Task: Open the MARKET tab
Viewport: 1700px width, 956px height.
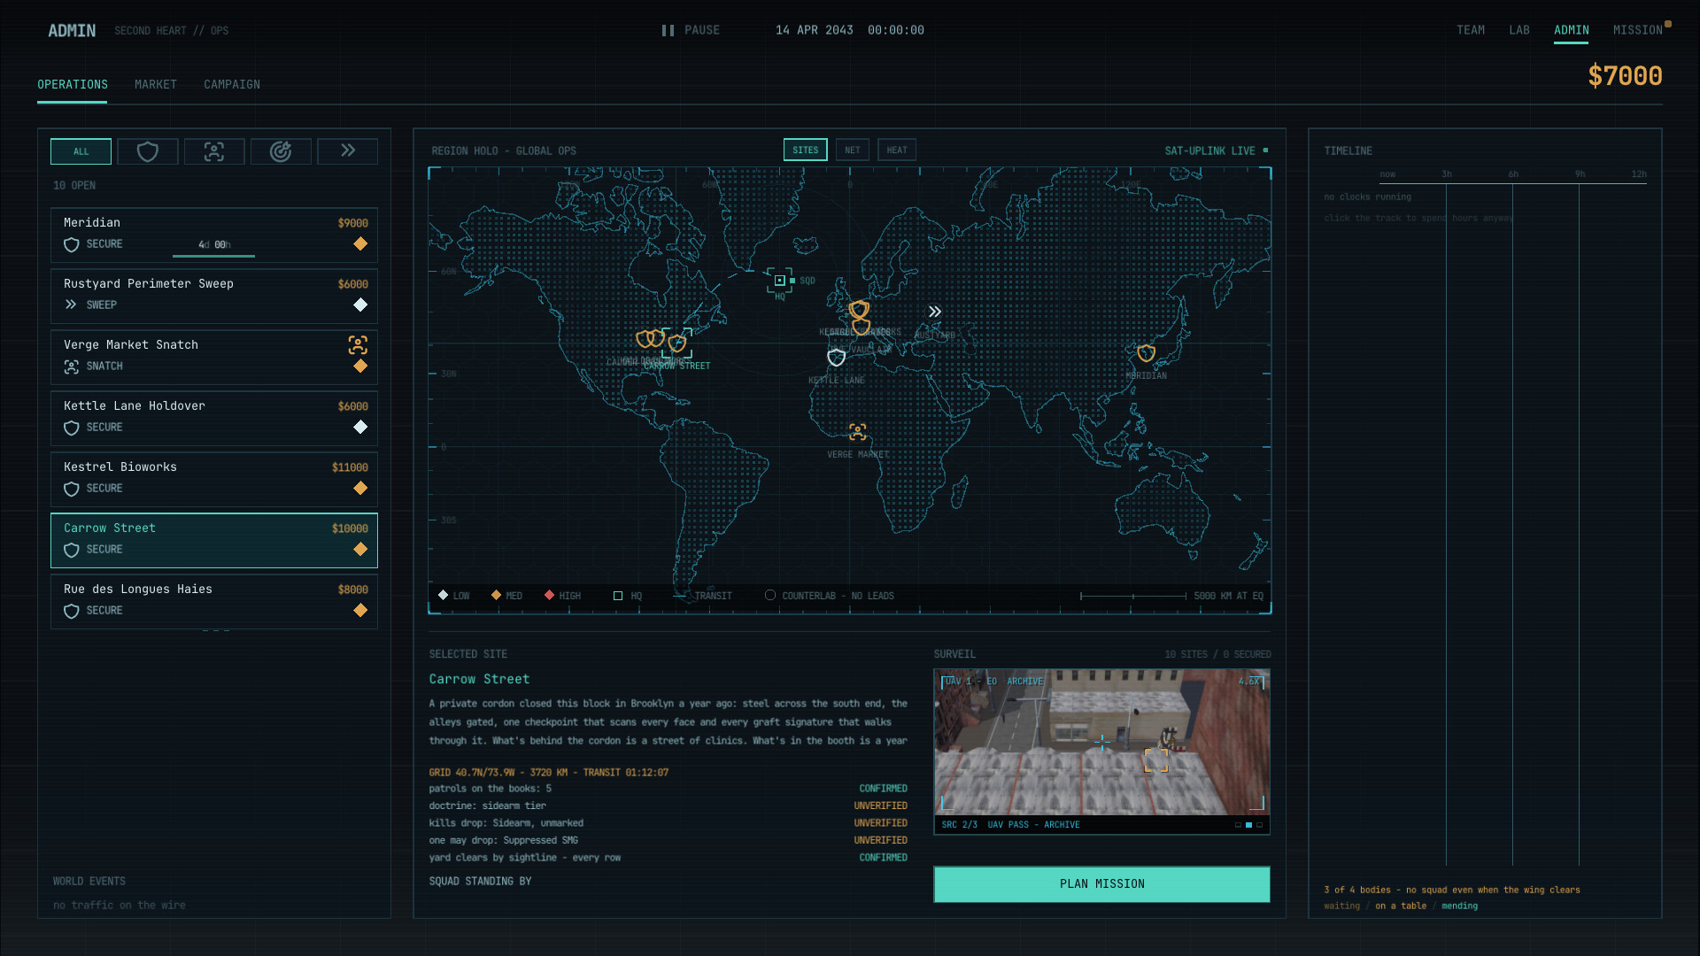Action: click(156, 85)
